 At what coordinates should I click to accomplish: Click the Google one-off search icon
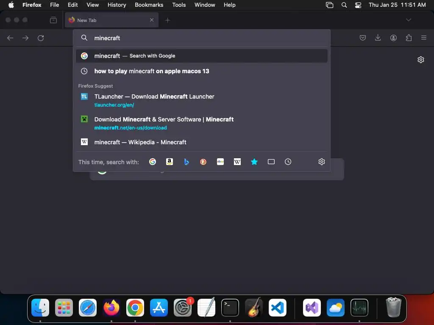(x=153, y=162)
